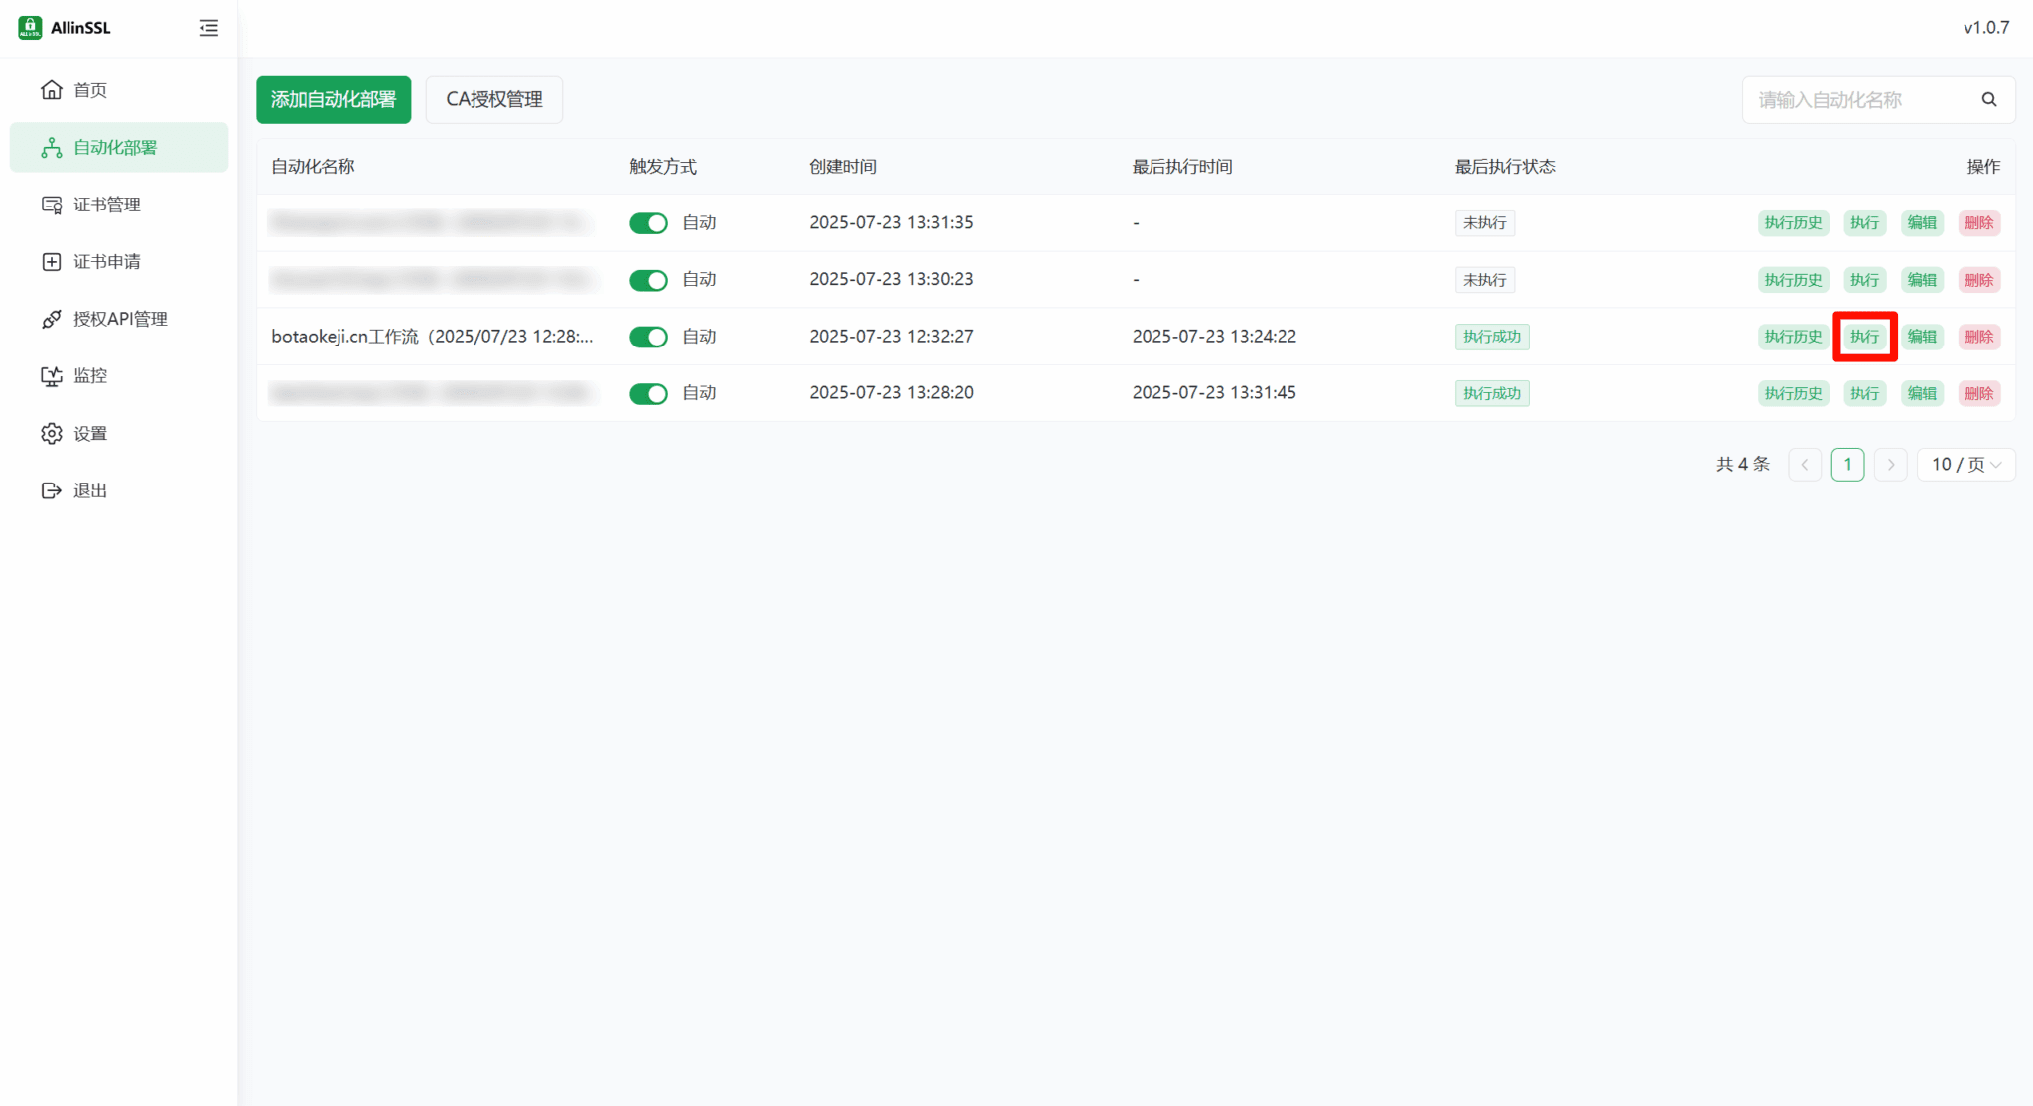2033x1106 pixels.
Task: Disable auto trigger for botaokeji.cn工作流
Action: (647, 337)
